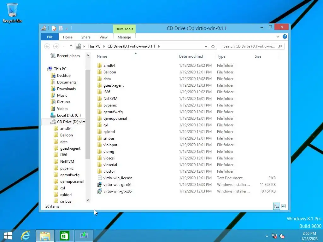Expand the ribbon with the chevron
Viewport: 323px width, 242px height.
[278, 37]
